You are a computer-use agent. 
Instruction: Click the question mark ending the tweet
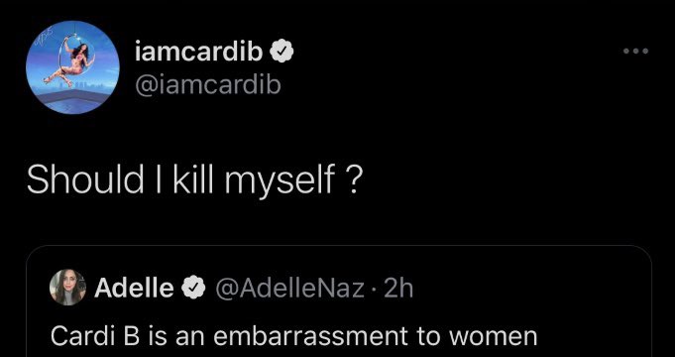[351, 179]
